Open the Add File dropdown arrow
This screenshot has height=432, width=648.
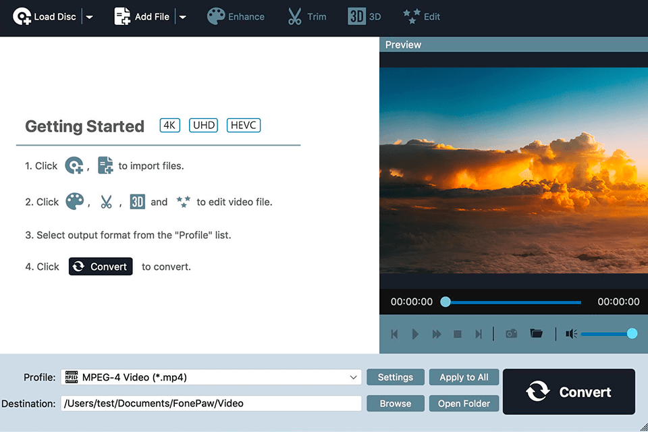(182, 16)
